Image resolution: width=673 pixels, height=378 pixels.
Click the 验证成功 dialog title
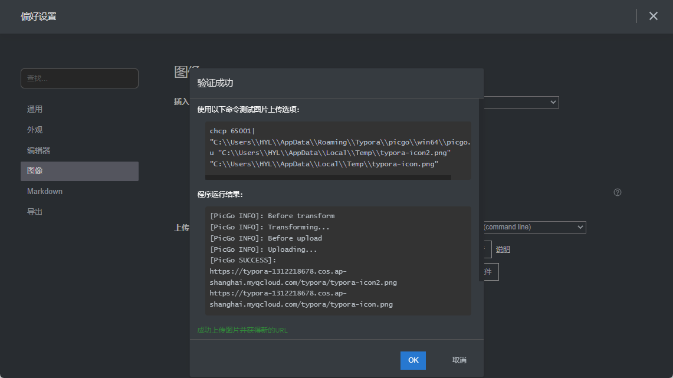click(x=215, y=83)
